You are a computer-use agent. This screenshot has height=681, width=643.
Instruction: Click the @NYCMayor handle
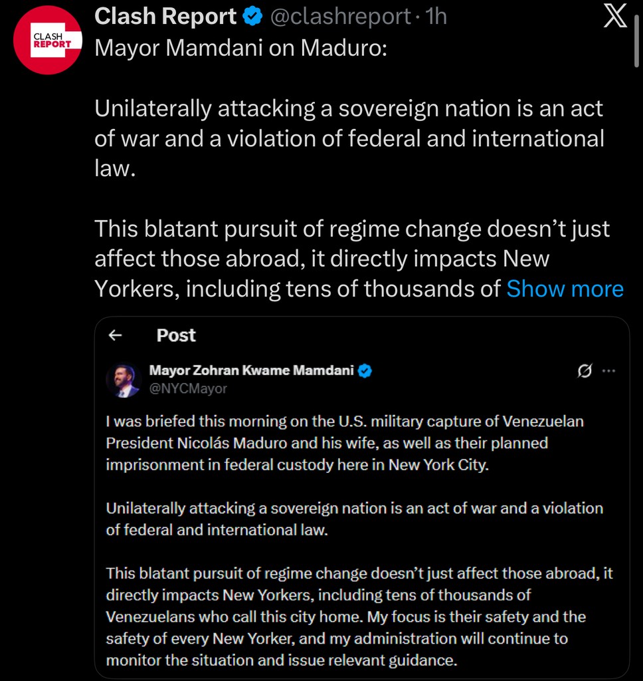pyautogui.click(x=188, y=388)
